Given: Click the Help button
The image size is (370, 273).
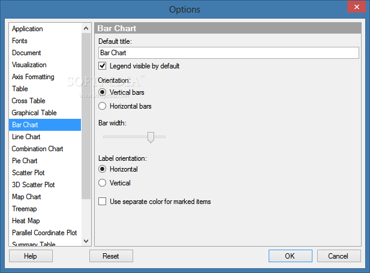Looking at the screenshot, I should [x=31, y=256].
